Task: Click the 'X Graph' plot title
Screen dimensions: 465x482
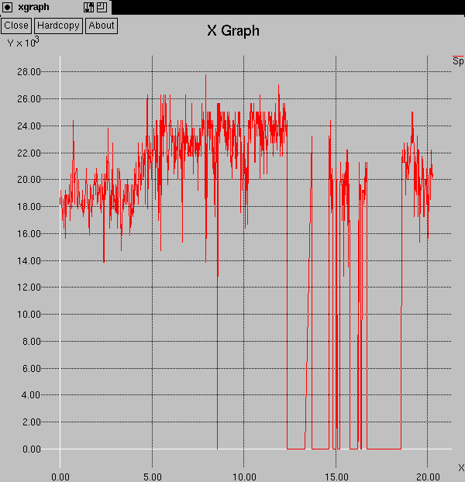Action: point(232,31)
